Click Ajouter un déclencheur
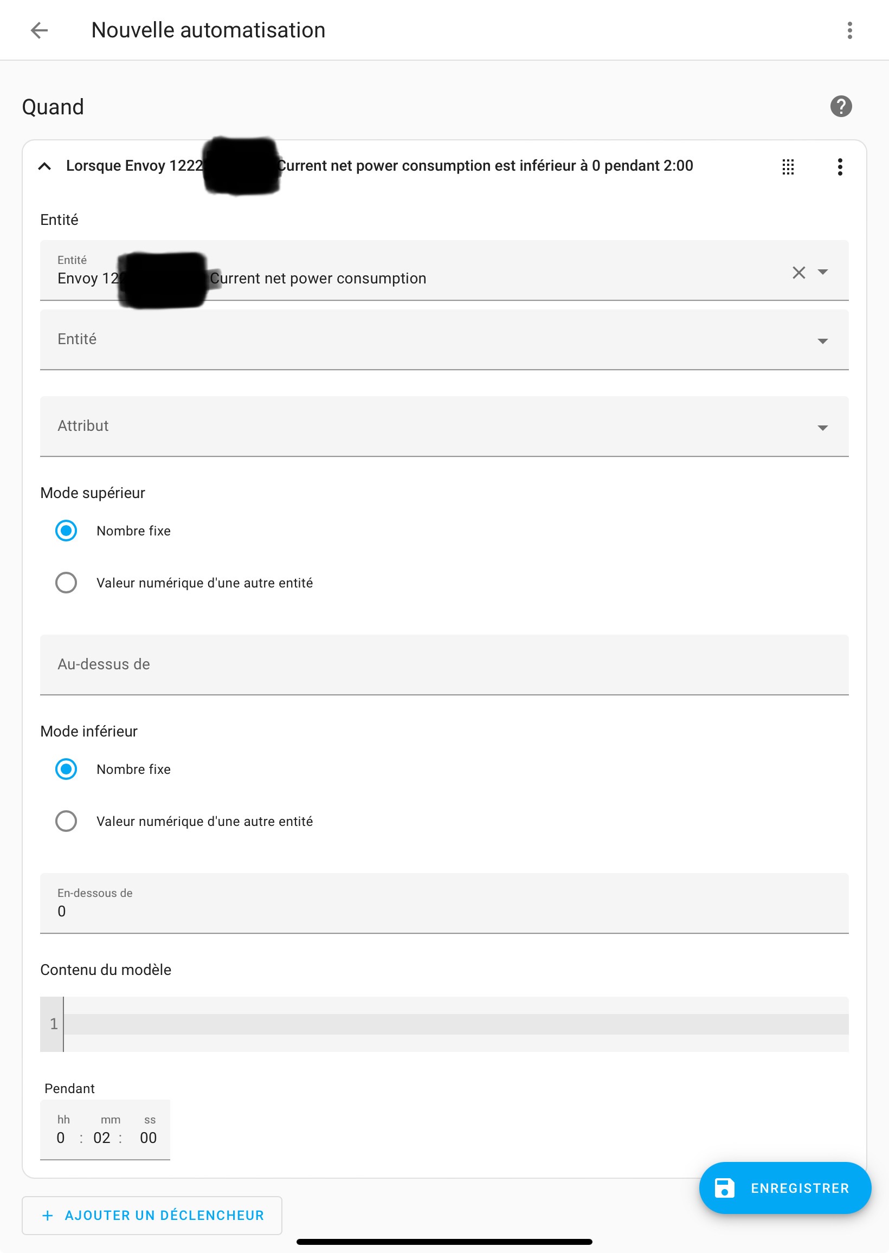The width and height of the screenshot is (889, 1253). [x=152, y=1215]
